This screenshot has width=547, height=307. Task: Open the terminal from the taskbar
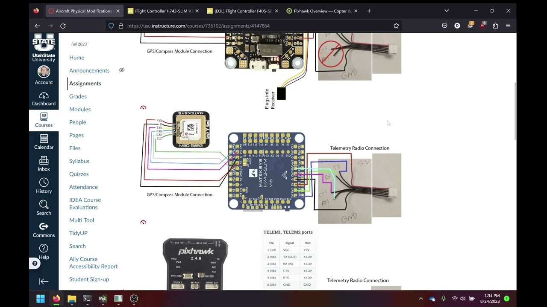(x=87, y=298)
